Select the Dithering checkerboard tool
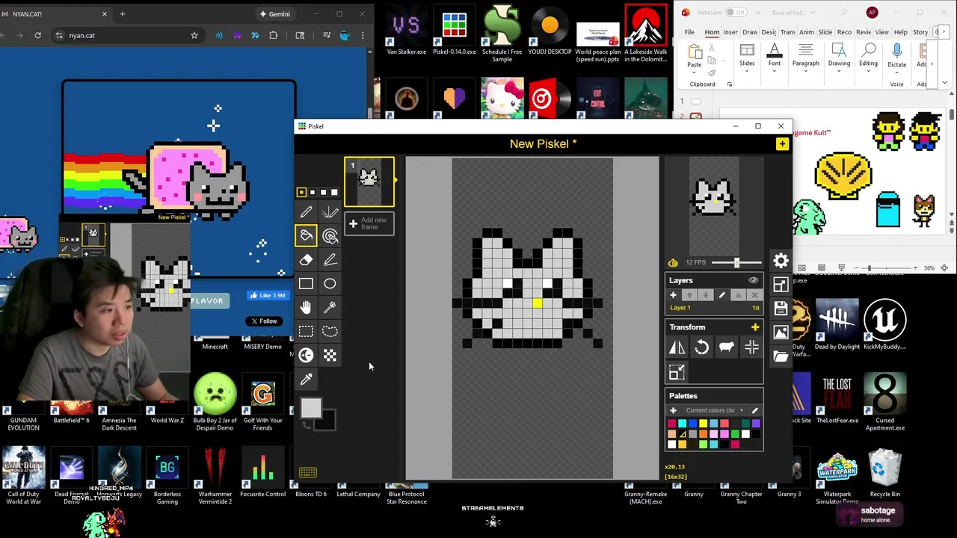This screenshot has width=957, height=538. (x=330, y=356)
